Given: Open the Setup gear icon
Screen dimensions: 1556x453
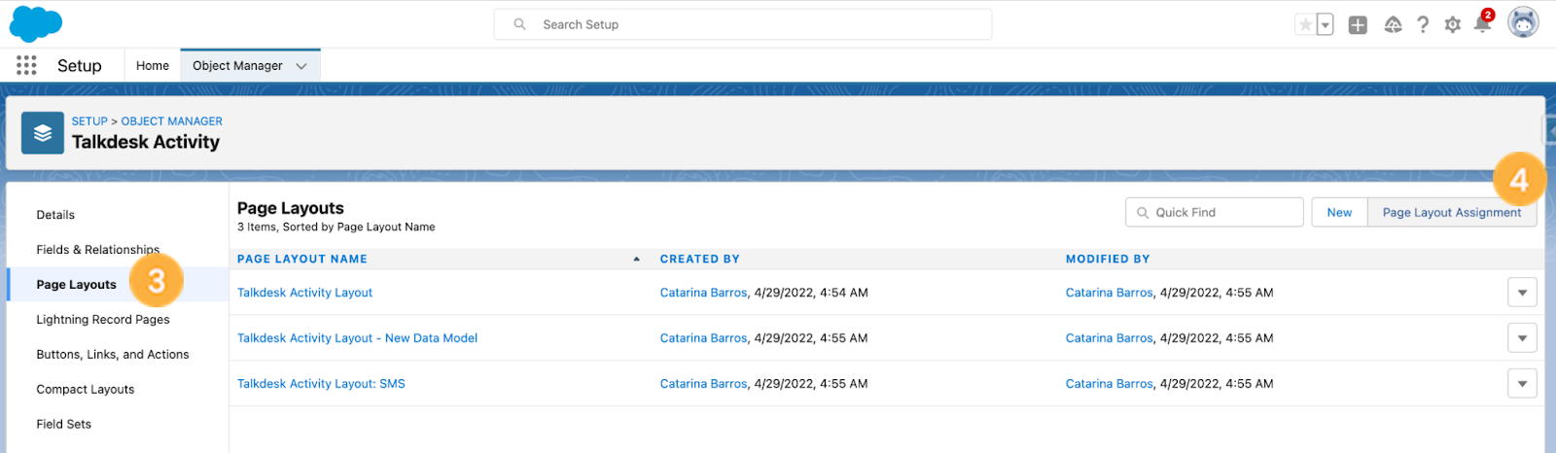Looking at the screenshot, I should point(1452,24).
